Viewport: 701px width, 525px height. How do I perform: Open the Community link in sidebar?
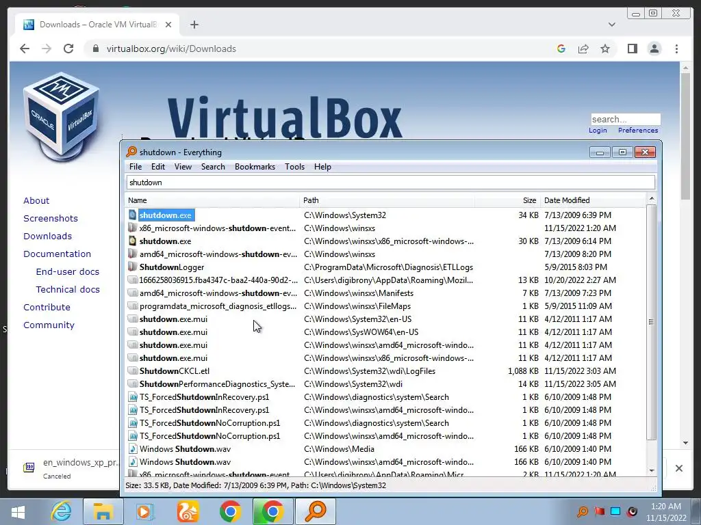click(49, 325)
